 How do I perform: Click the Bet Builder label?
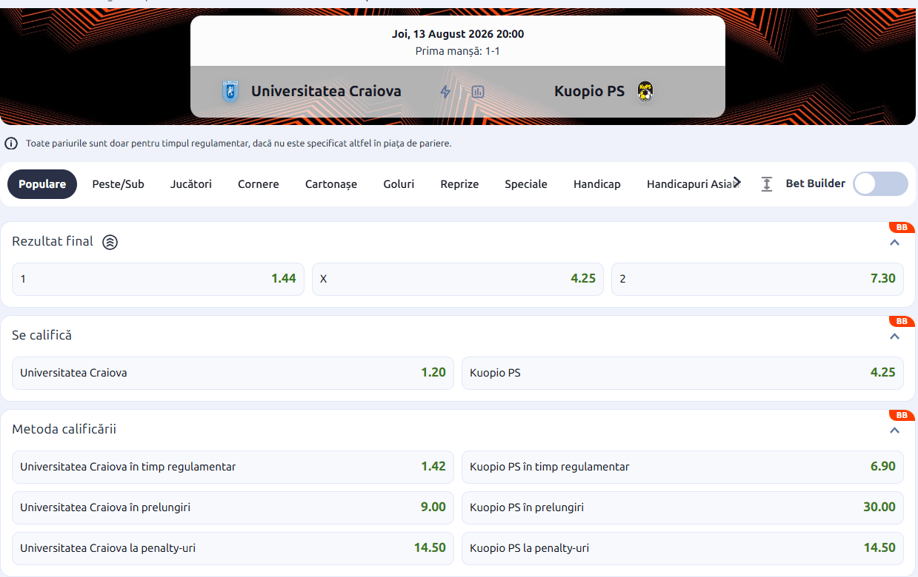point(816,183)
